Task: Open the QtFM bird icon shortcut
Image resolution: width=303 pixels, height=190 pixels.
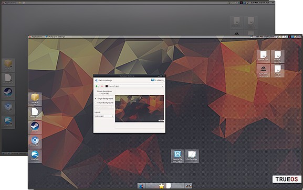Action: point(35,155)
